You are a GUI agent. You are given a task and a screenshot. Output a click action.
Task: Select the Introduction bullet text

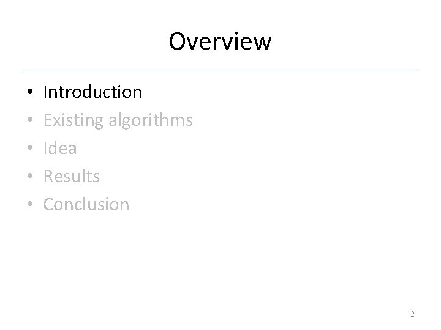tap(92, 92)
